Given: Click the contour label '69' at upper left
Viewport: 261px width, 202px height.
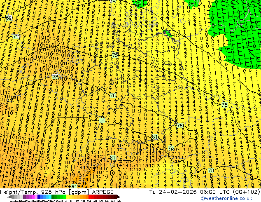Looking at the screenshot, I should pos(9,18).
